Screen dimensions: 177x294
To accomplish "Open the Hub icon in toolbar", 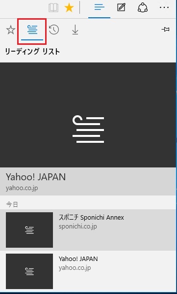I will [100, 8].
